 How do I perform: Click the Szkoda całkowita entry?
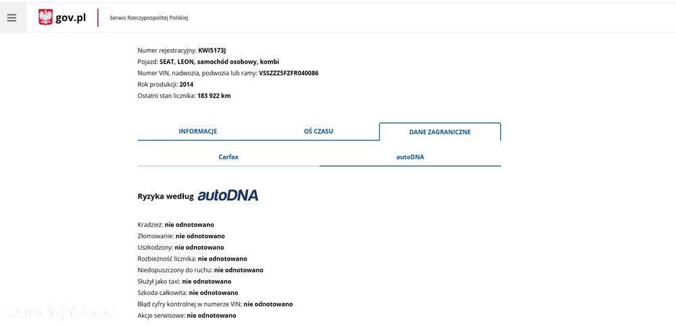click(187, 293)
